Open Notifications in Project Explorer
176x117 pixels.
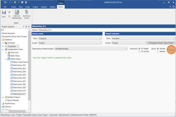pos(10,103)
